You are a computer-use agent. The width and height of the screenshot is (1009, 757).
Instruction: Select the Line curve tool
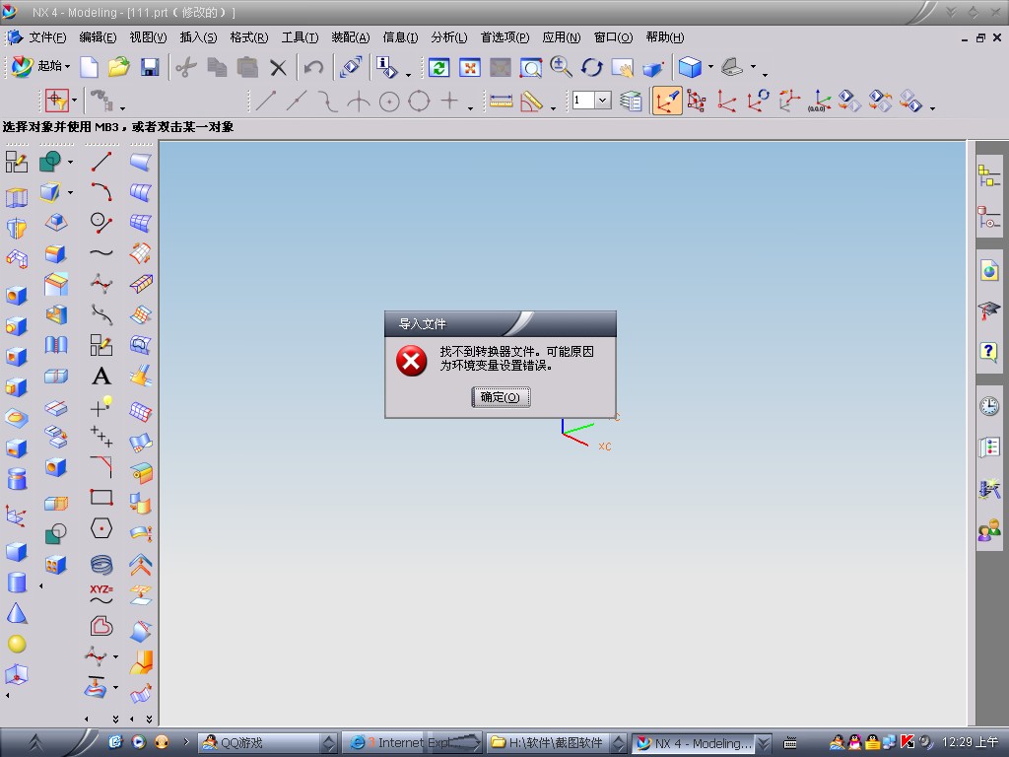[101, 162]
